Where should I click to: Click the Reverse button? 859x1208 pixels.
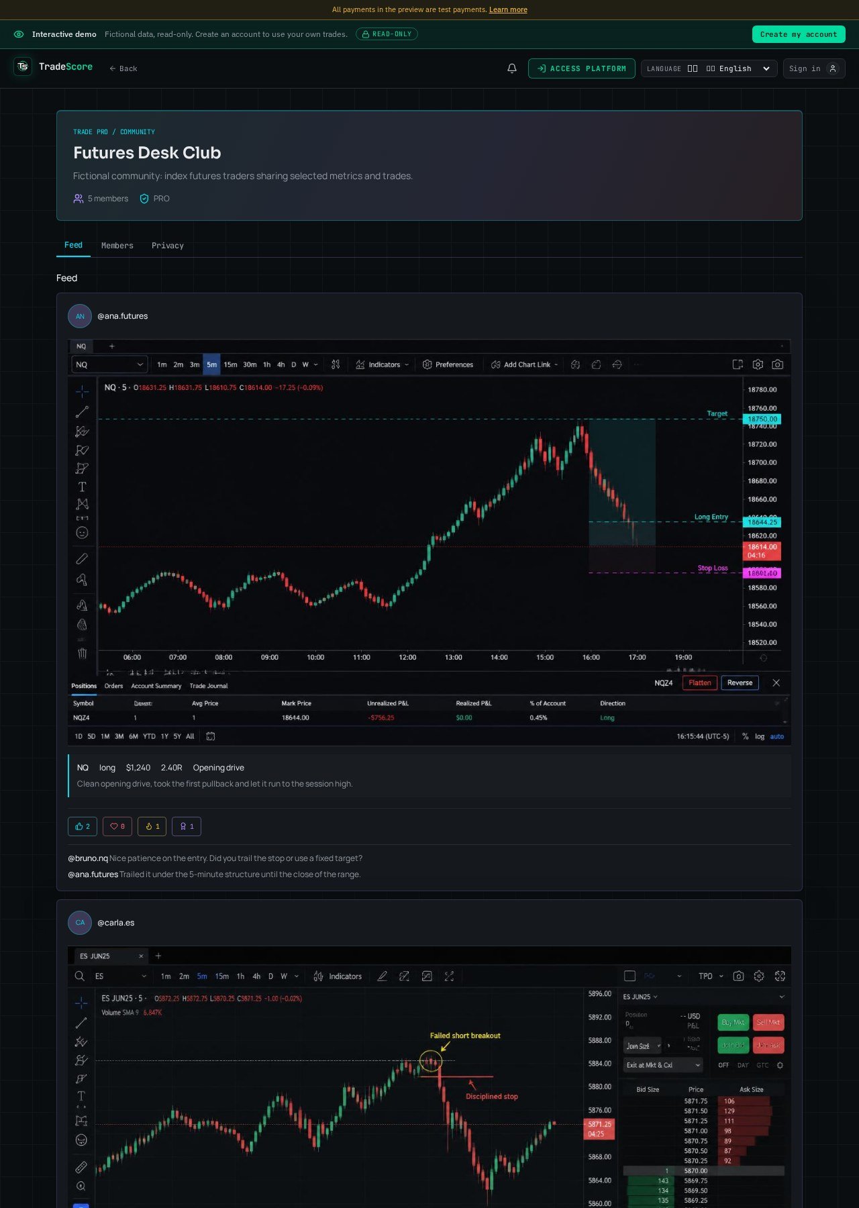click(x=740, y=683)
